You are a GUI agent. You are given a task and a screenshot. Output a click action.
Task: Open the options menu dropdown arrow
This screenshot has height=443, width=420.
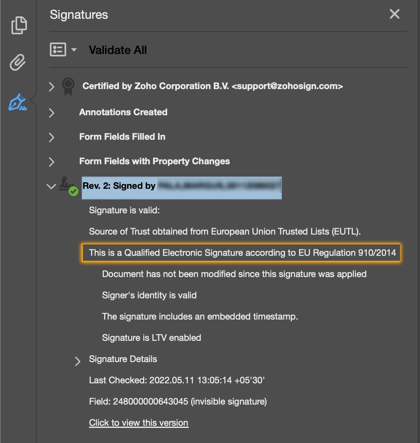[74, 50]
